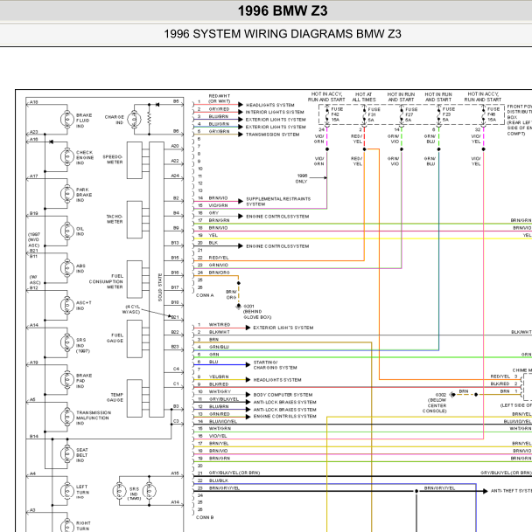Click the Right Turn indicator lamp symbol
532x532 pixels.
click(67, 526)
